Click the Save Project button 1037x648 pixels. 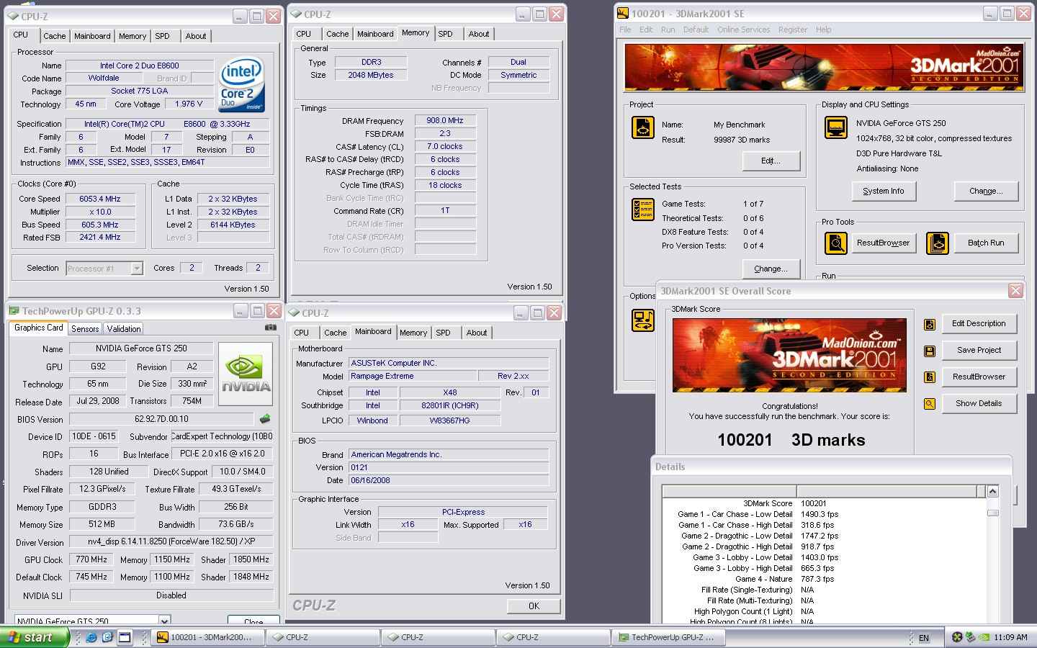979,350
